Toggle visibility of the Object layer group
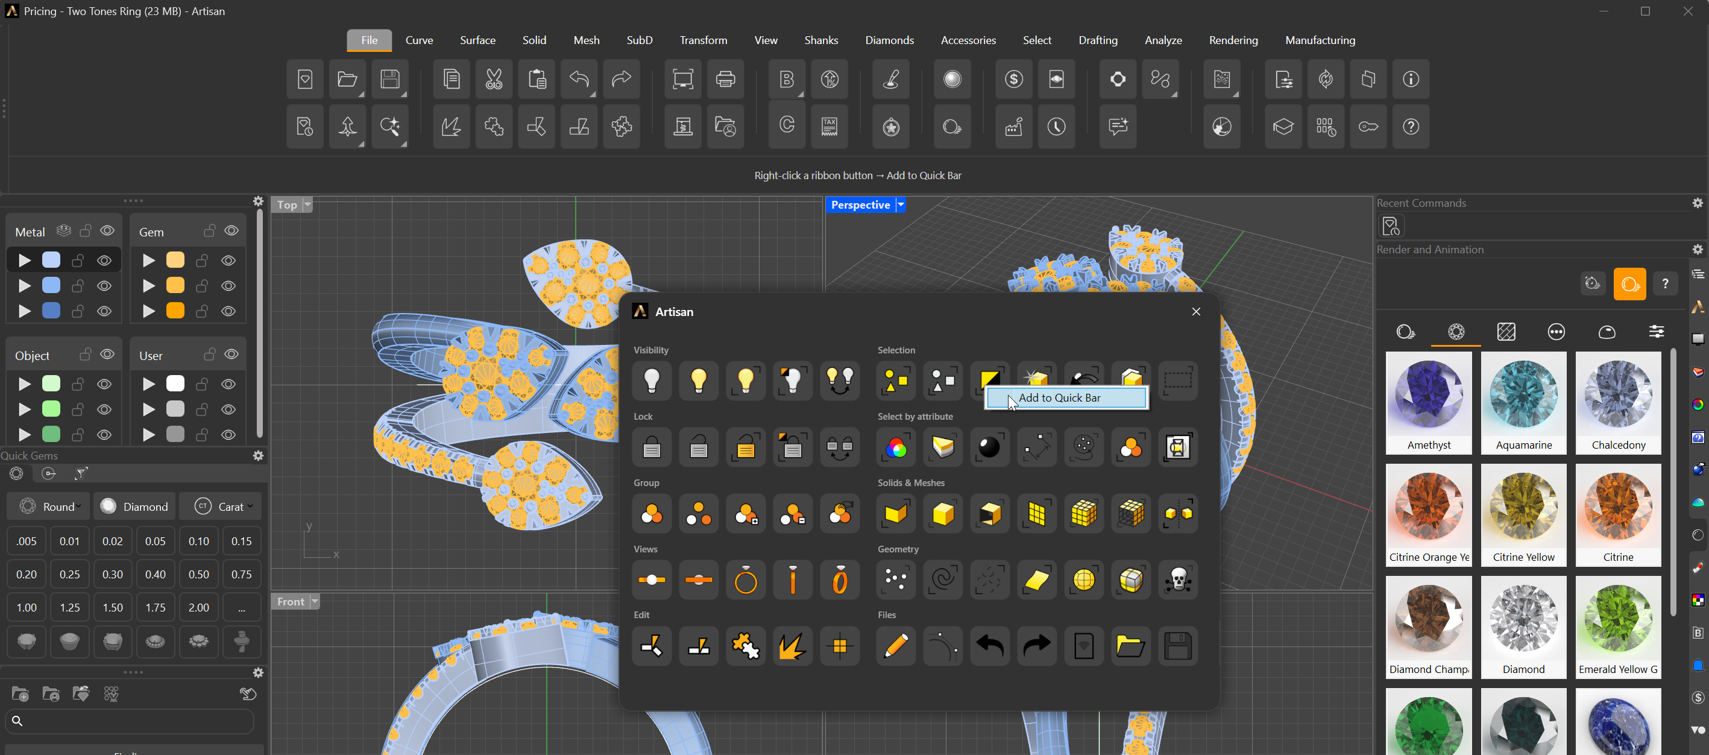The height and width of the screenshot is (755, 1709). [107, 354]
